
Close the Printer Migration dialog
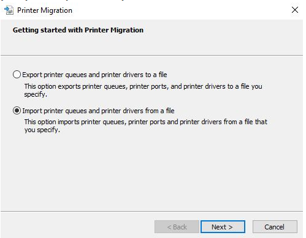pyautogui.click(x=295, y=10)
